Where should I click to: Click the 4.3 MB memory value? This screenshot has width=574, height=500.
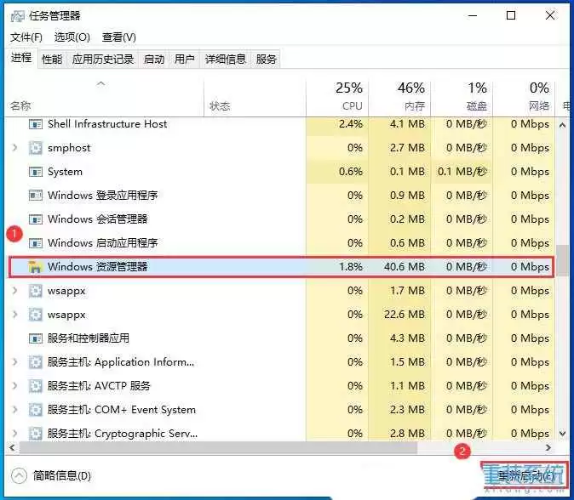click(x=407, y=338)
